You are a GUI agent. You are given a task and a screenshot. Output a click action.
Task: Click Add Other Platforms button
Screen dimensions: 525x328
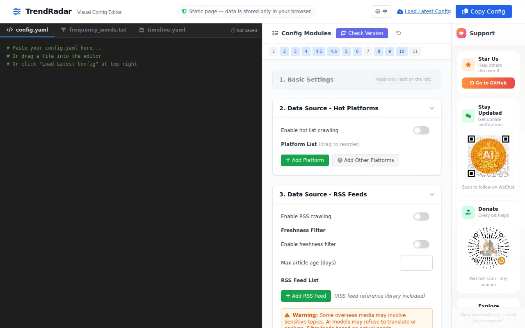click(x=365, y=160)
